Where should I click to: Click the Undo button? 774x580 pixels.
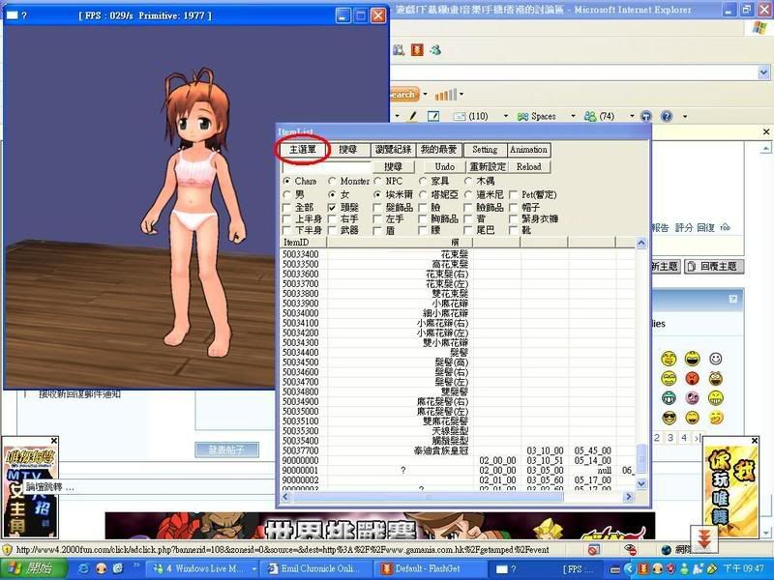click(x=444, y=166)
